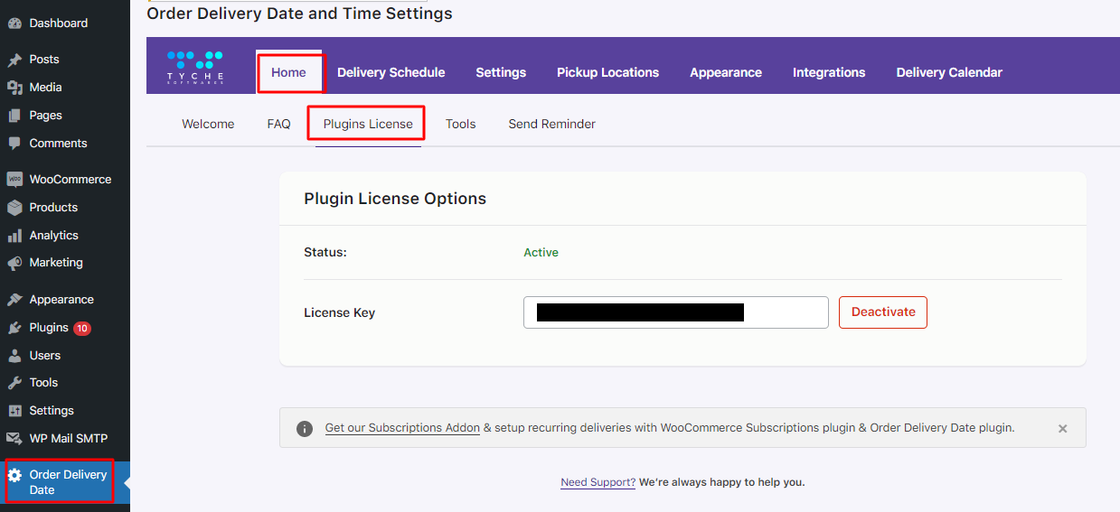Click the Tools wrench icon in sidebar
This screenshot has width=1120, height=512.
[14, 383]
